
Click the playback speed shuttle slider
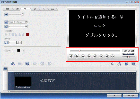pos(128,57)
